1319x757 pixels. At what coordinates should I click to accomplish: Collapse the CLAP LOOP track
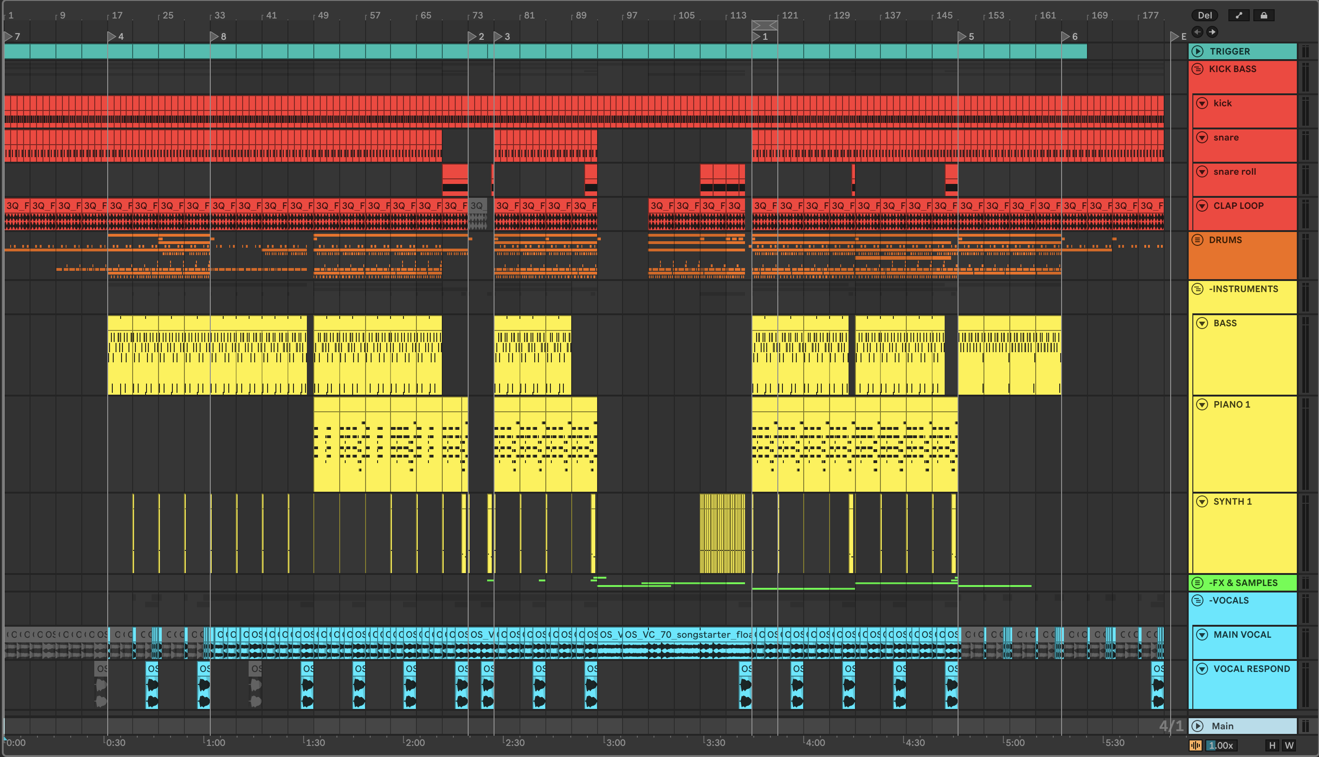click(1202, 205)
